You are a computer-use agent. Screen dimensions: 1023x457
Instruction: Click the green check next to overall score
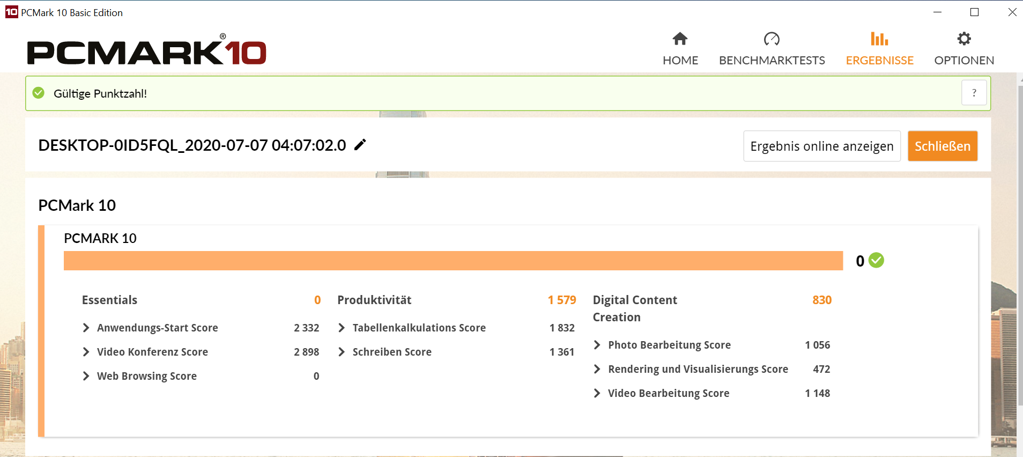pyautogui.click(x=876, y=260)
